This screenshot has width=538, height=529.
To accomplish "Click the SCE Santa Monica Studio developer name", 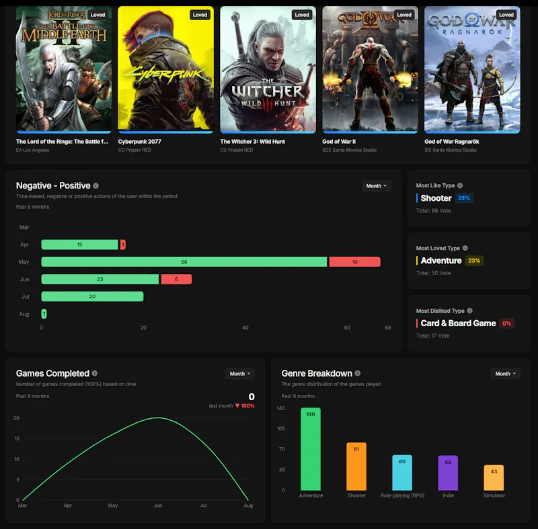I will click(x=349, y=150).
